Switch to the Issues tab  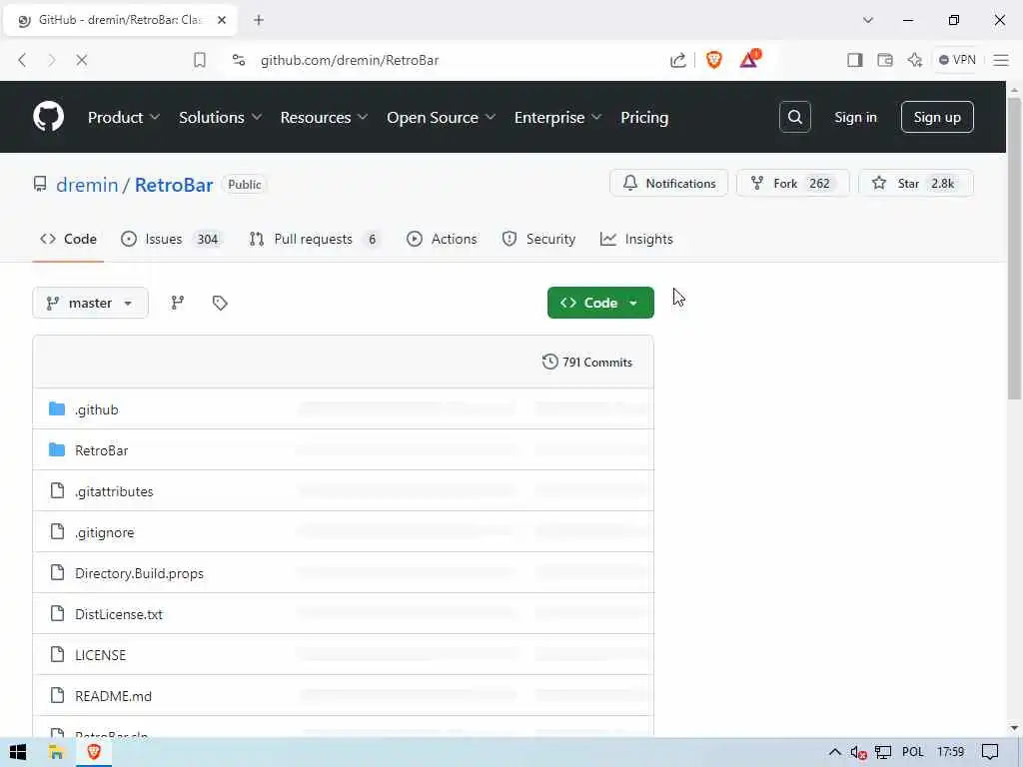click(x=172, y=239)
